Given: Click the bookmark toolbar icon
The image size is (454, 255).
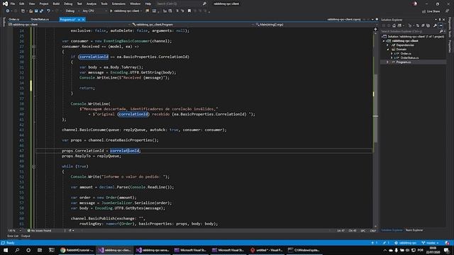Looking at the screenshot, I should [189, 11].
